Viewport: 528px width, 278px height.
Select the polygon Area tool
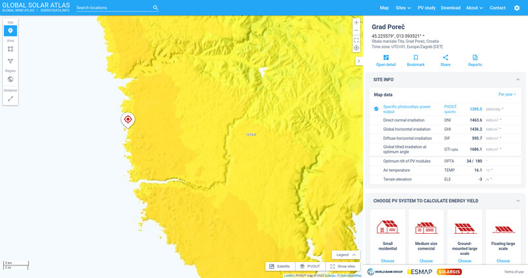pyautogui.click(x=11, y=61)
